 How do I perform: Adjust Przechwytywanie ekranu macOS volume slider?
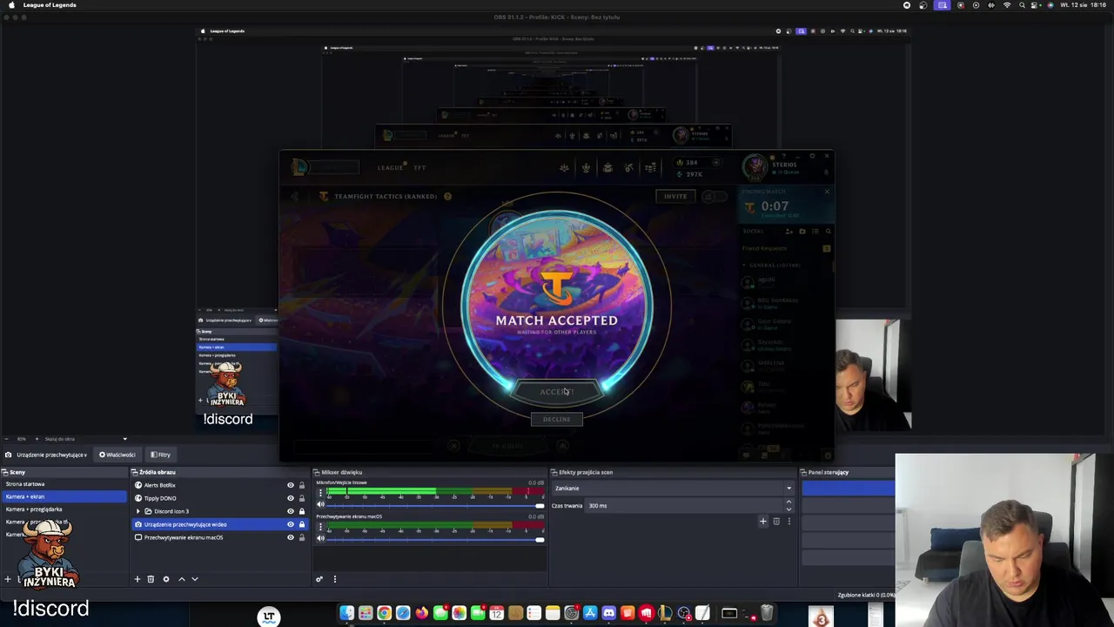435,539
